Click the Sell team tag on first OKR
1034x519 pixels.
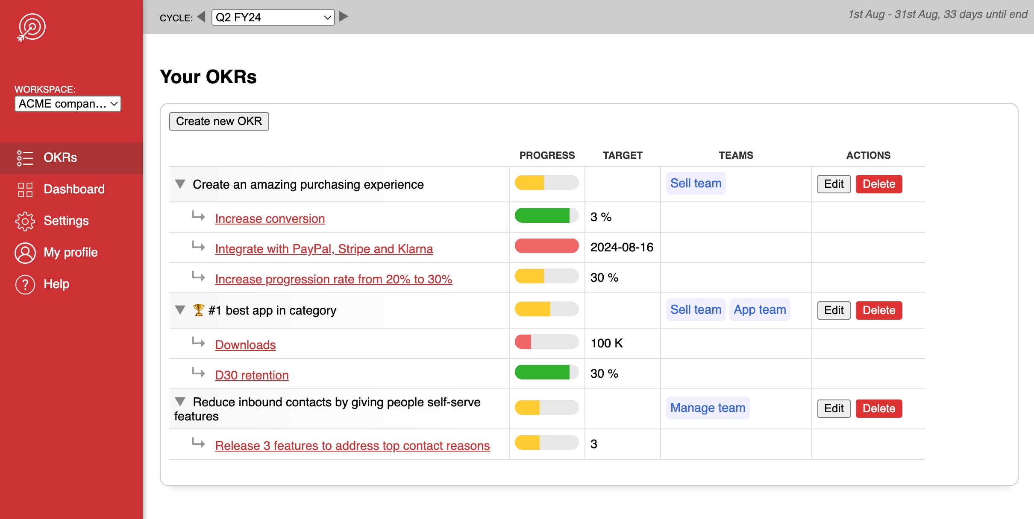696,184
